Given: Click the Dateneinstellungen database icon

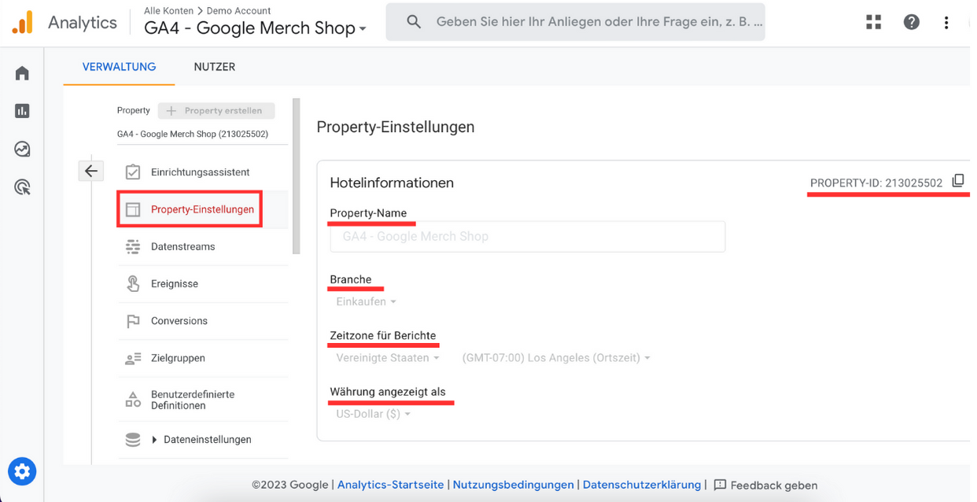Looking at the screenshot, I should [x=133, y=440].
